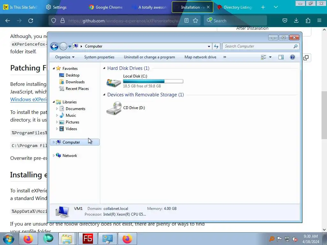The height and width of the screenshot is (245, 327).
Task: Open the Organize menu
Action: pyautogui.click(x=65, y=57)
